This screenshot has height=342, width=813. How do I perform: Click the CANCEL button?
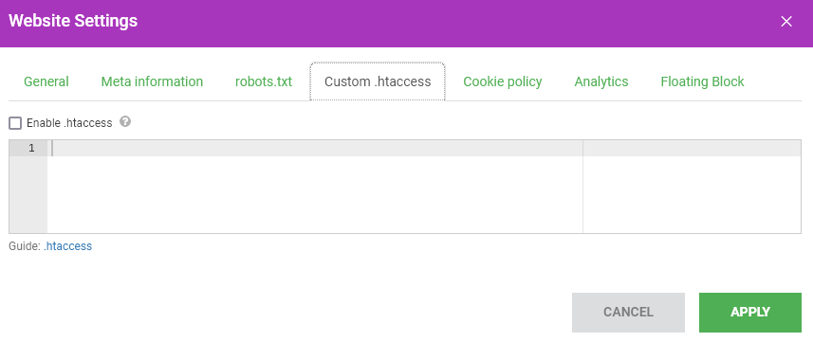[x=628, y=313]
